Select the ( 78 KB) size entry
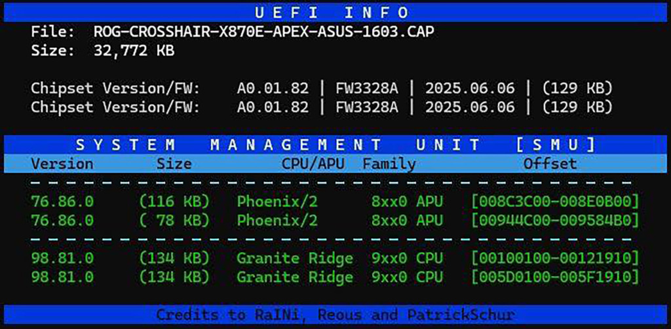The width and height of the screenshot is (671, 329). (x=174, y=220)
